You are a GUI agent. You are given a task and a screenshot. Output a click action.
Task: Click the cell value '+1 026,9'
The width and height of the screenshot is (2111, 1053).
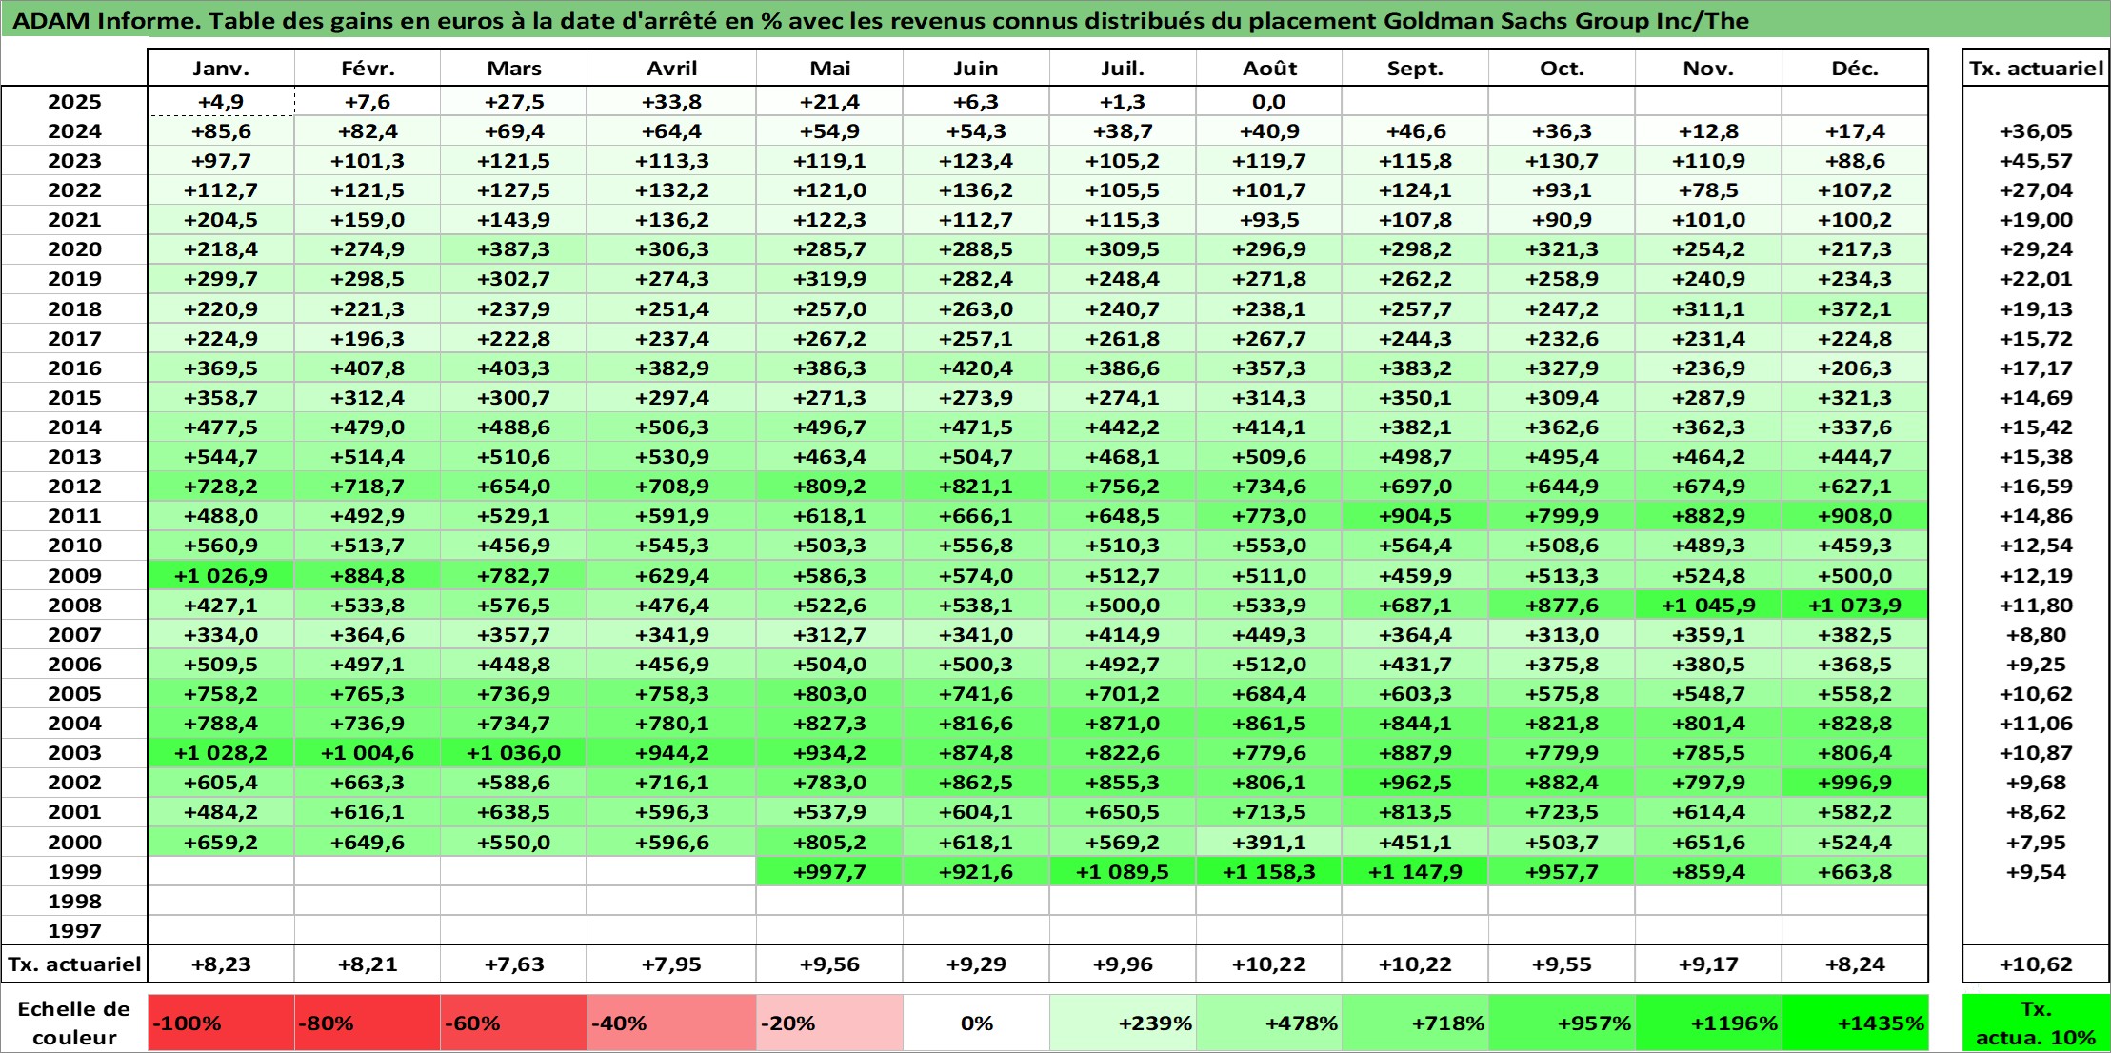pos(221,575)
